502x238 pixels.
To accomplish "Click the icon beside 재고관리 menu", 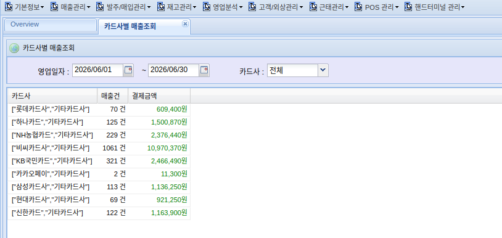I will pyautogui.click(x=161, y=7).
